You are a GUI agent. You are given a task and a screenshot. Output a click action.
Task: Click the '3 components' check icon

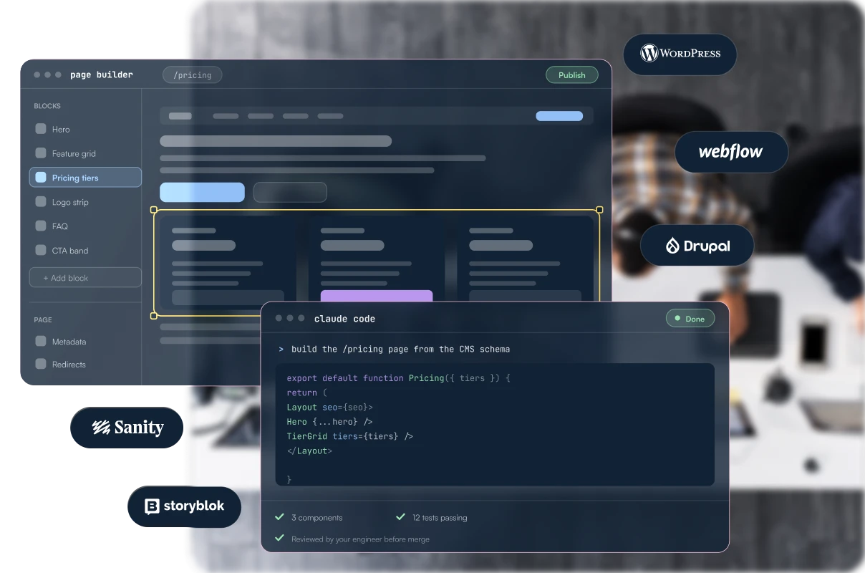tap(279, 516)
